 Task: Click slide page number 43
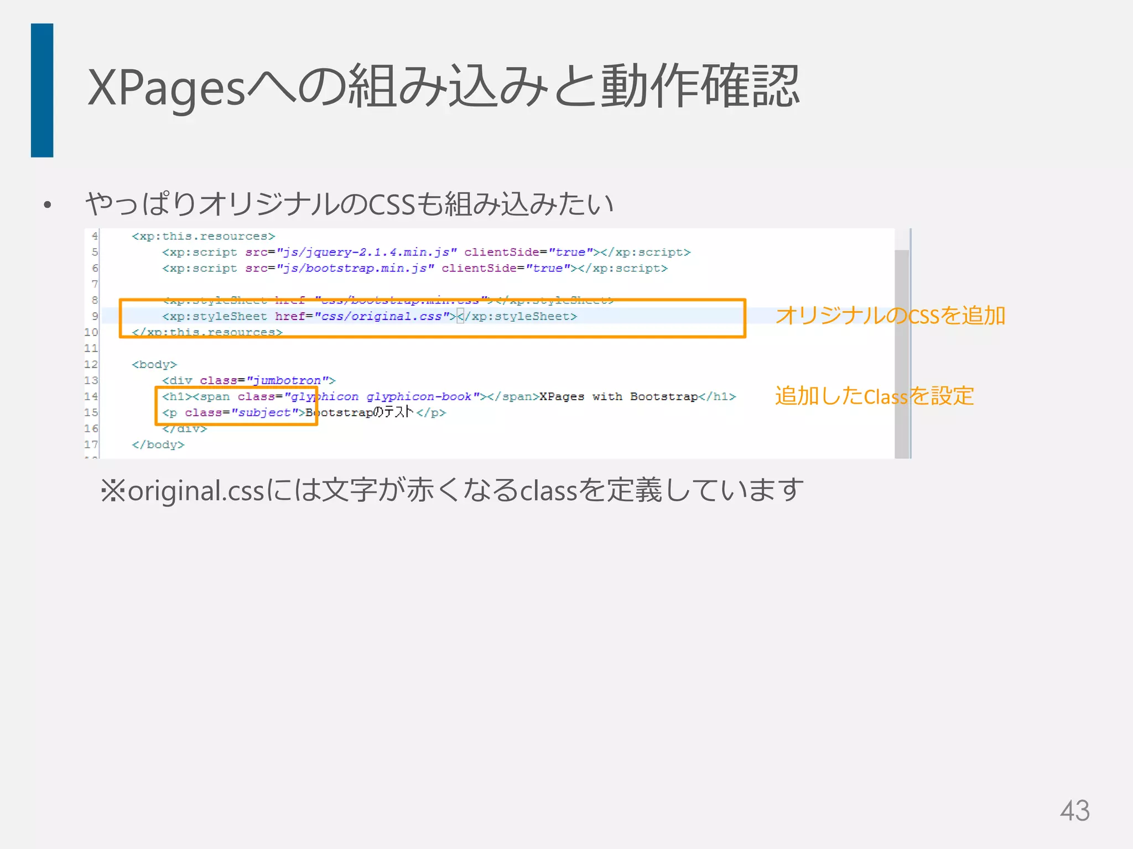1074,811
